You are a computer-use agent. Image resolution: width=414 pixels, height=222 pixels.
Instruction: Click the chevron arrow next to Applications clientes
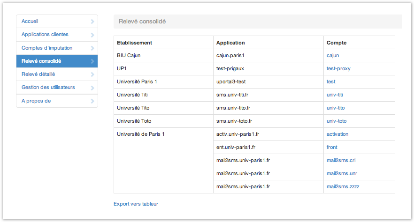tap(92, 35)
